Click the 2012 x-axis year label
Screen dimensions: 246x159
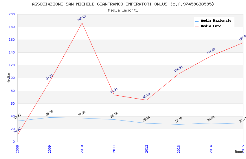point(146,149)
